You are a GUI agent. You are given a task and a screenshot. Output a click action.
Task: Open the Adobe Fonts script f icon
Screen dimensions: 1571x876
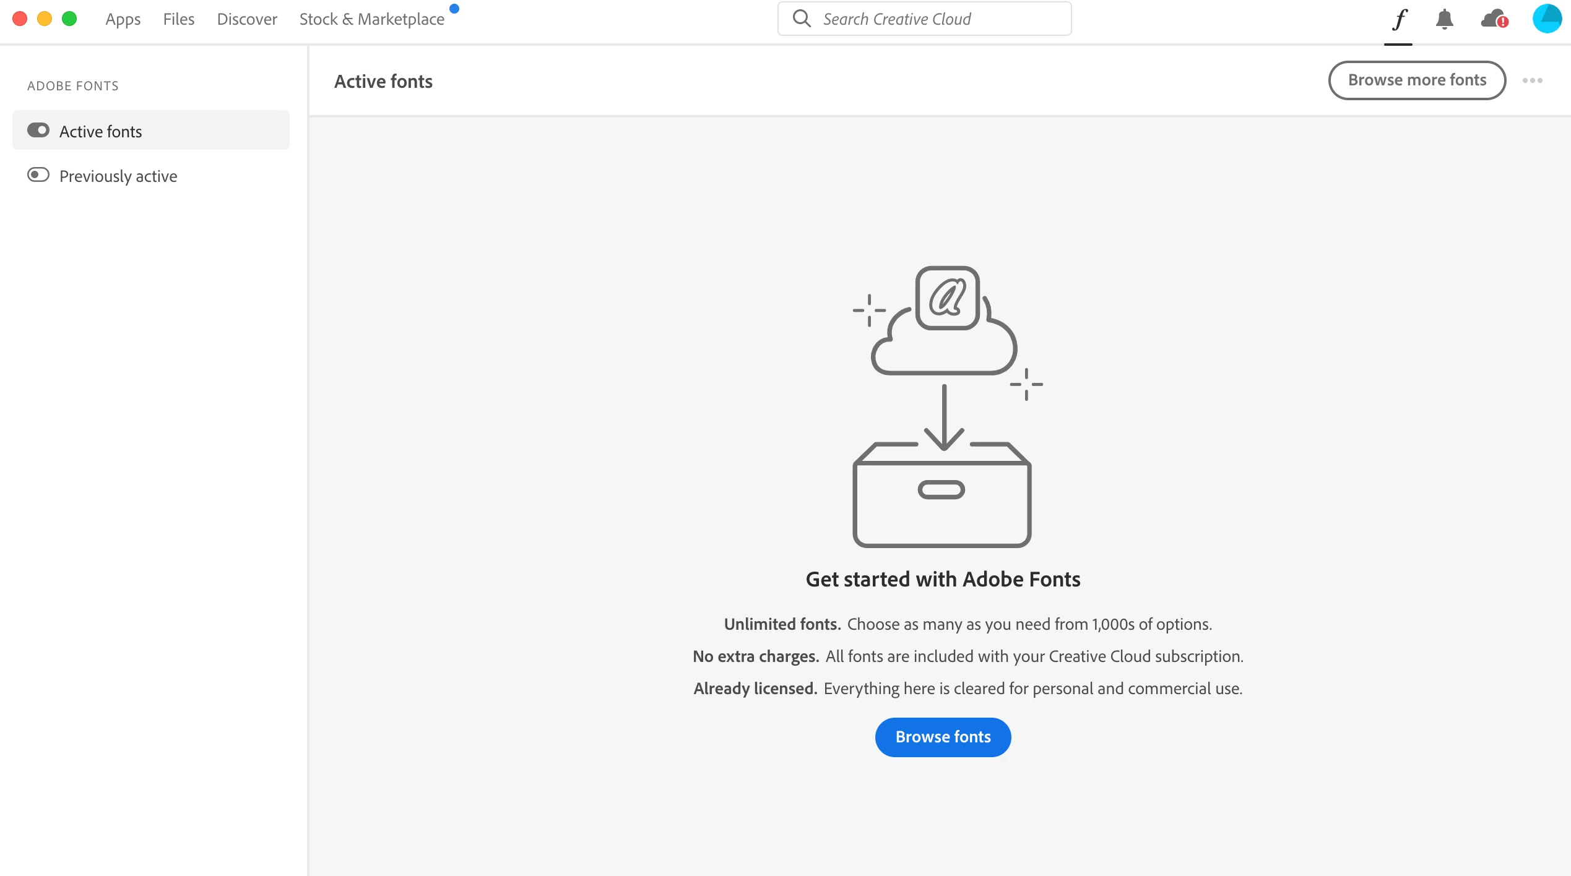(x=1399, y=19)
